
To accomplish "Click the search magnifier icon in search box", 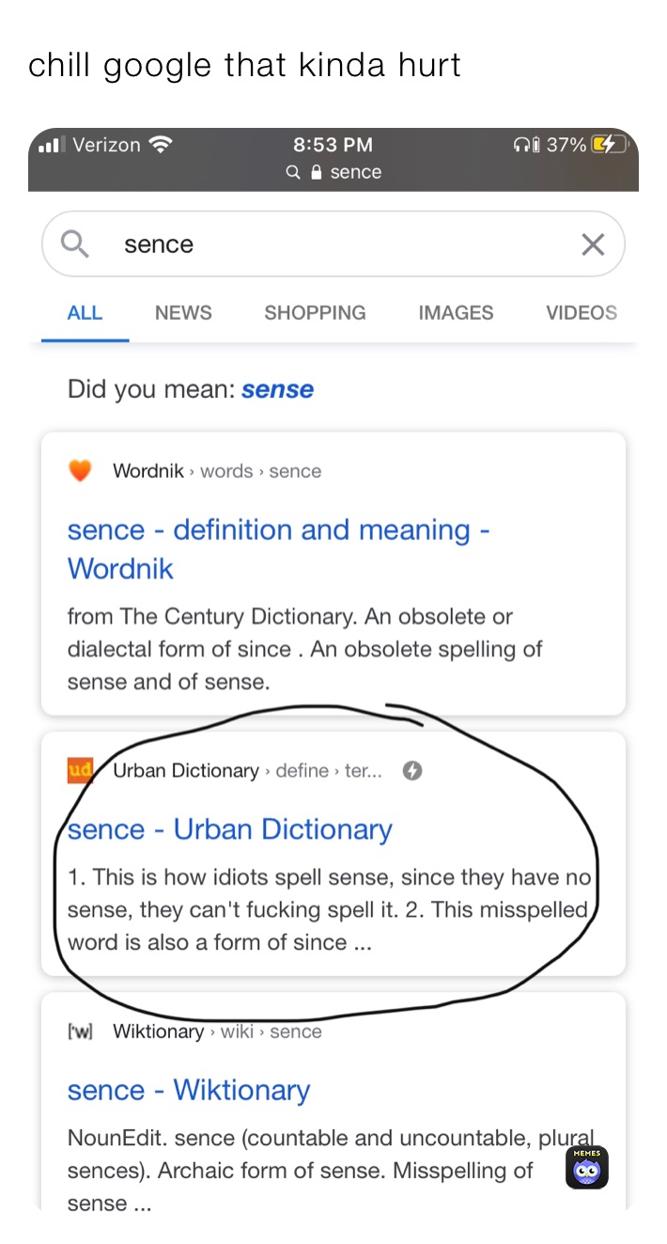I will [74, 244].
